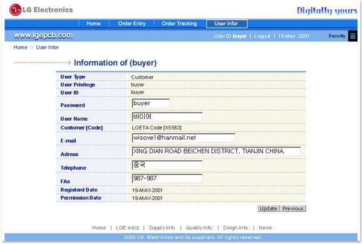Click the 'Information of (buyer)' heading
The image size is (362, 244).
pos(115,63)
